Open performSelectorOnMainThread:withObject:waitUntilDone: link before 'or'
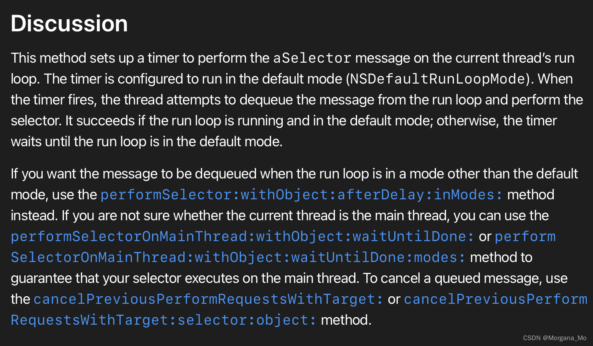The height and width of the screenshot is (346, 593). point(243,237)
